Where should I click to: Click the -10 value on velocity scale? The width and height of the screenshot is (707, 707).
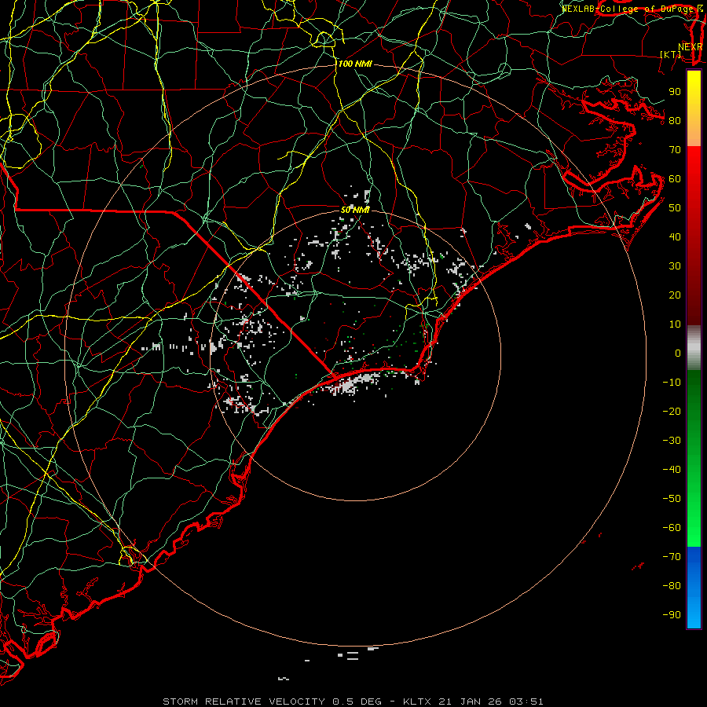(672, 383)
